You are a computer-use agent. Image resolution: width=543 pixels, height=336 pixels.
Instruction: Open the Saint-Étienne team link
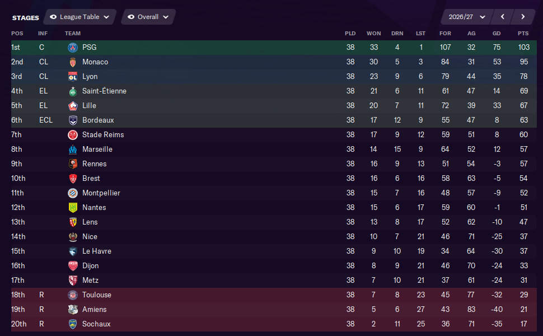pyautogui.click(x=104, y=91)
